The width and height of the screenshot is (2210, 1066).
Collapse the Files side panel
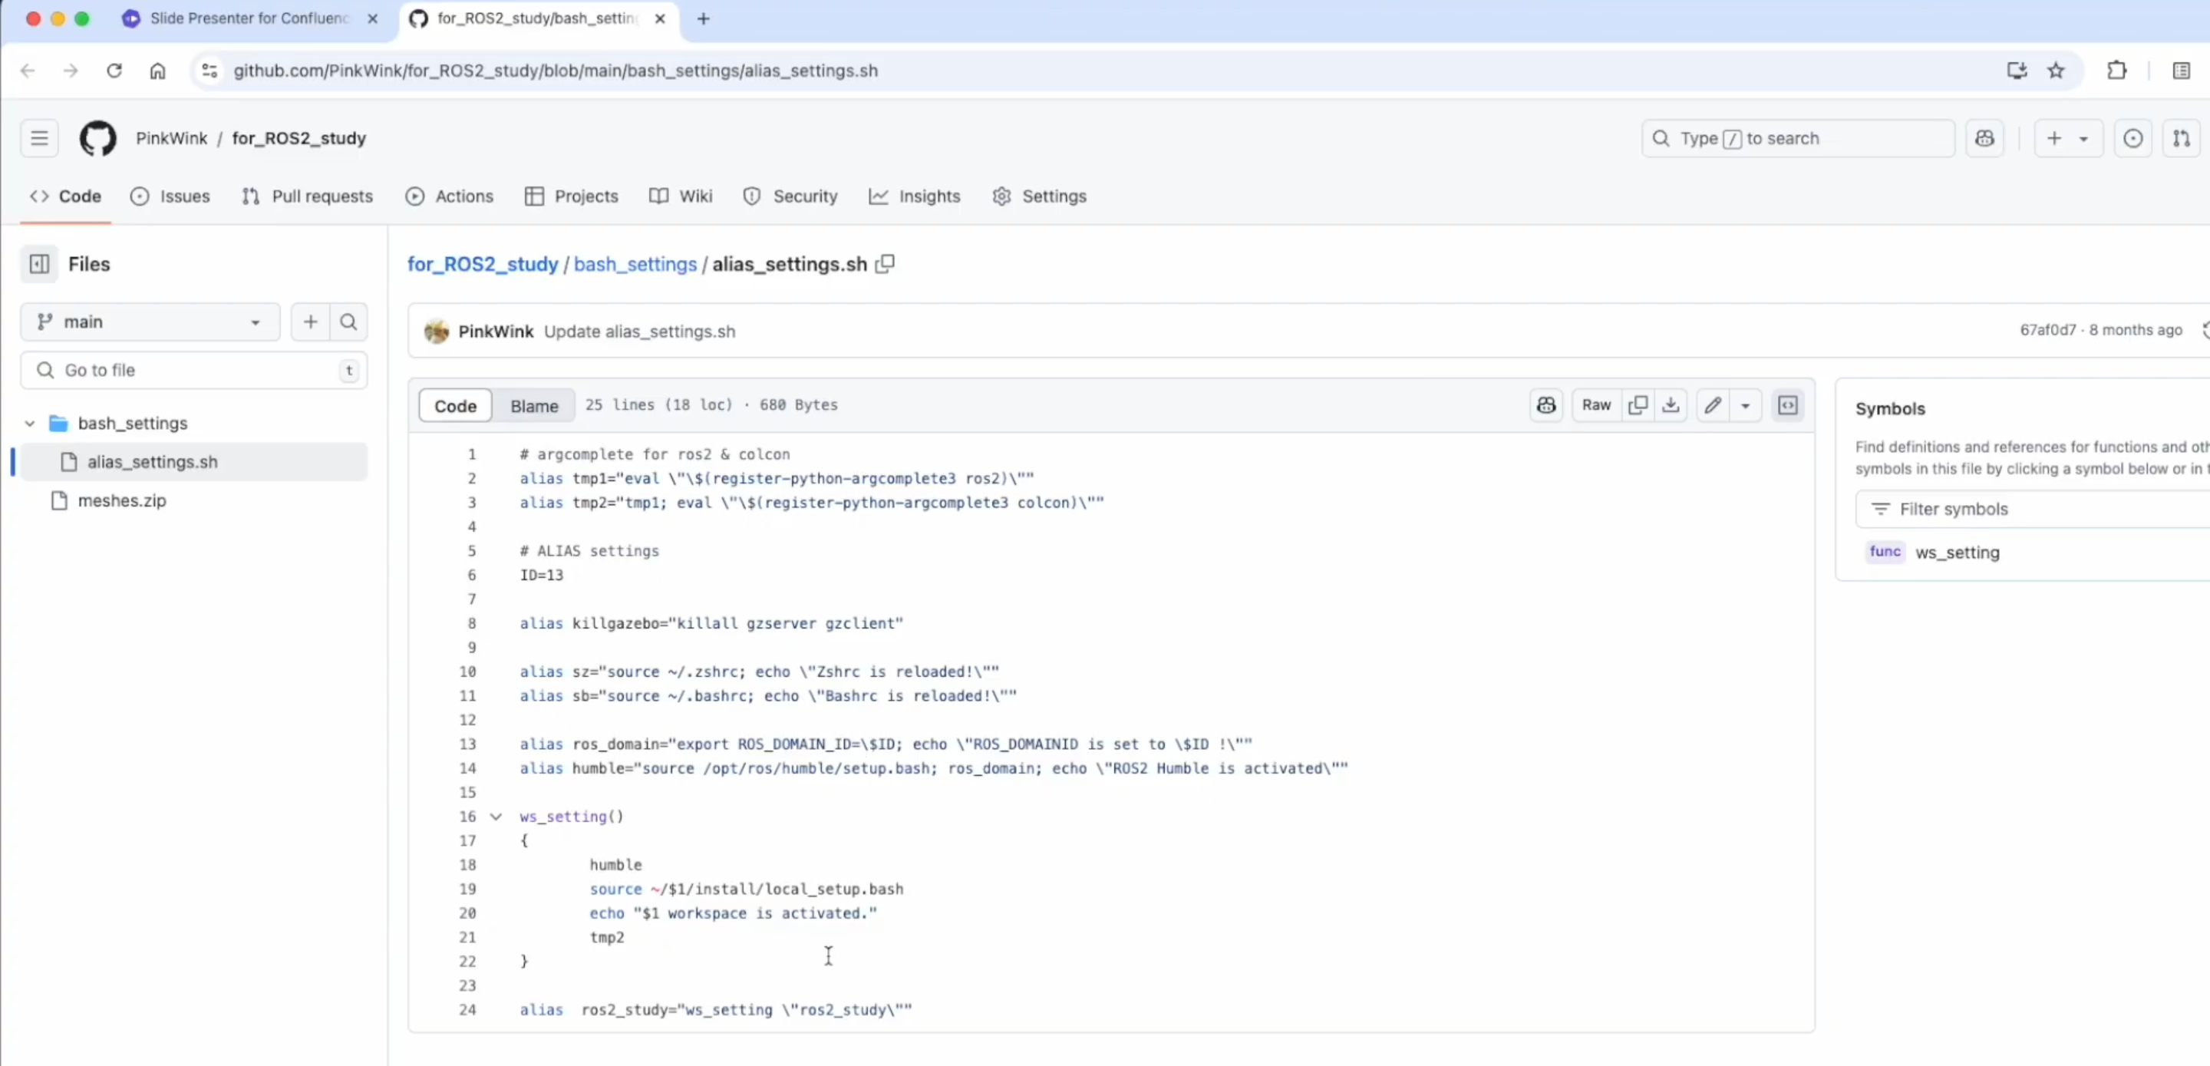click(39, 264)
